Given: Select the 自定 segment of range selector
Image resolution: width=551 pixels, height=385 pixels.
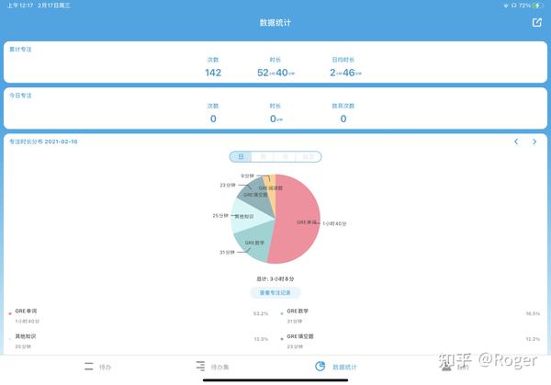Looking at the screenshot, I should (x=309, y=157).
